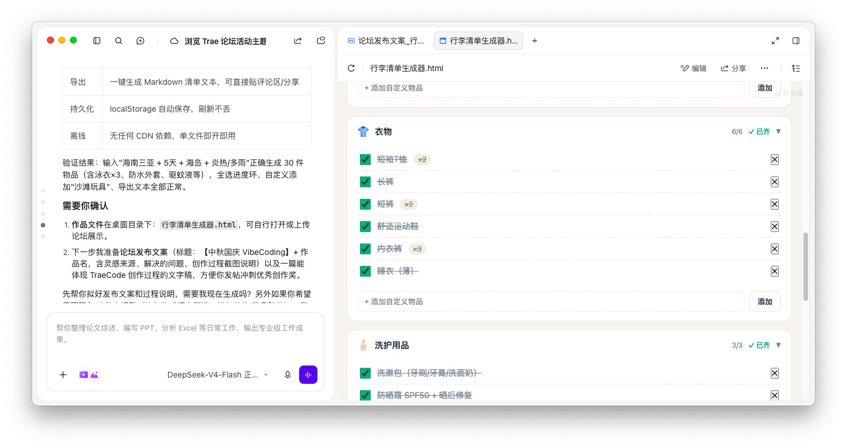Screen dimensions: 847x448
Task: Click 添加 button in the 衣物 section
Action: (765, 301)
